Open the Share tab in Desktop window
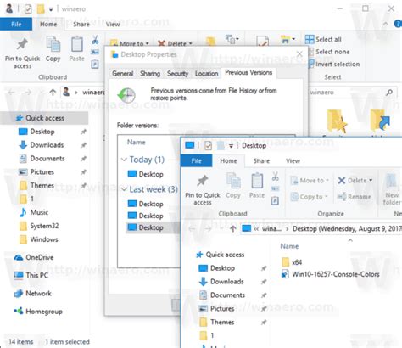The image size is (402, 348). click(261, 161)
